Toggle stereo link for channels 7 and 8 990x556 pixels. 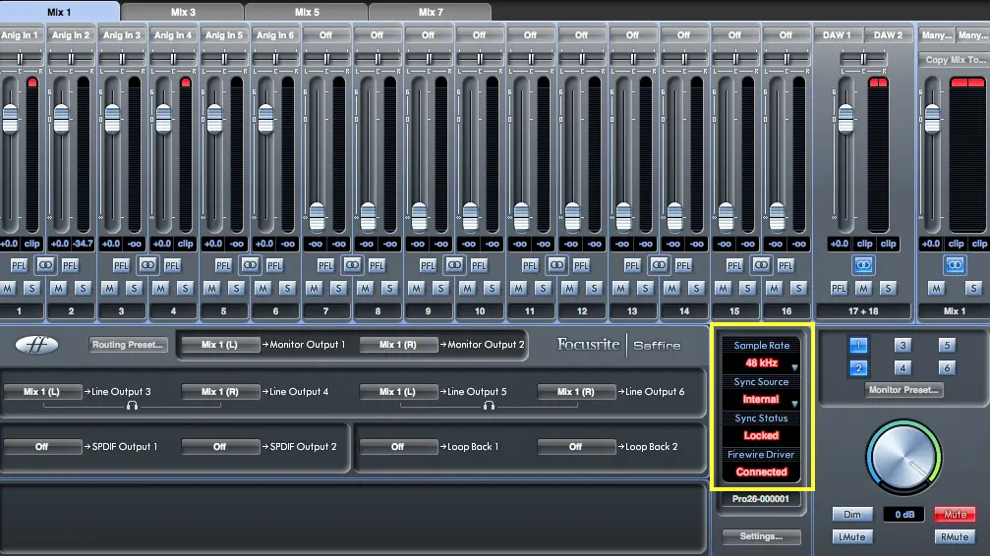pyautogui.click(x=352, y=264)
